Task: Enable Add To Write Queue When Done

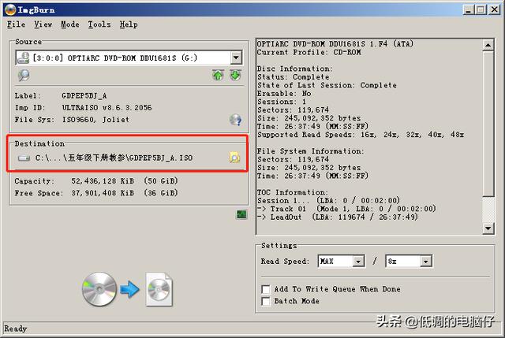Action: [x=266, y=289]
